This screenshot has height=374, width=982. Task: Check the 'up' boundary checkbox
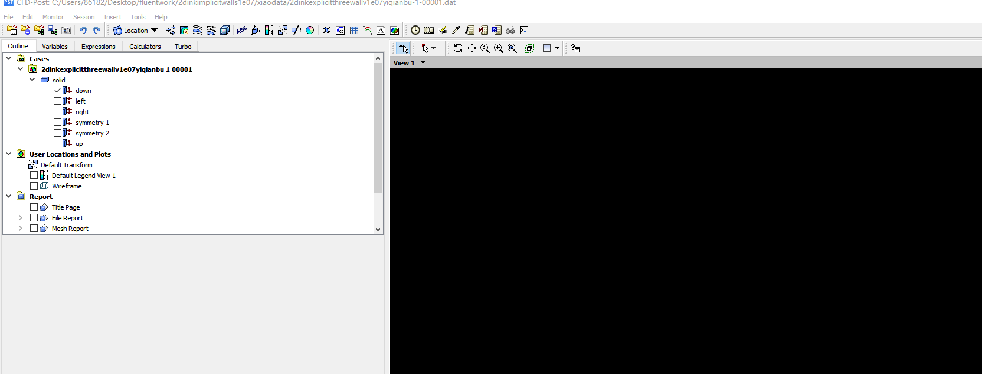click(x=58, y=144)
